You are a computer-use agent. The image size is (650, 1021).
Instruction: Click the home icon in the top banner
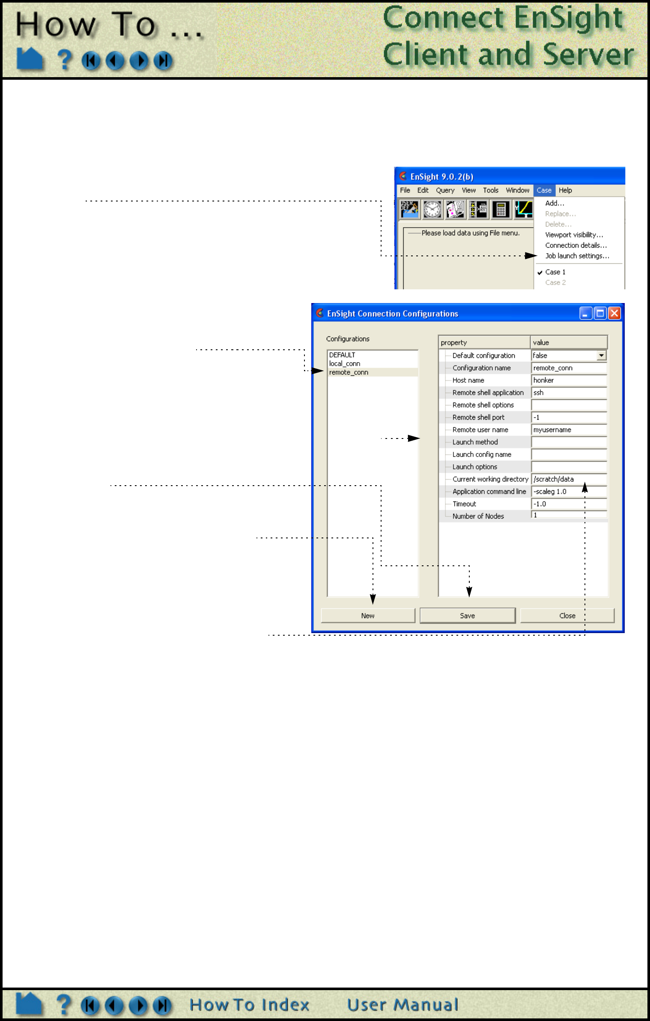point(30,59)
